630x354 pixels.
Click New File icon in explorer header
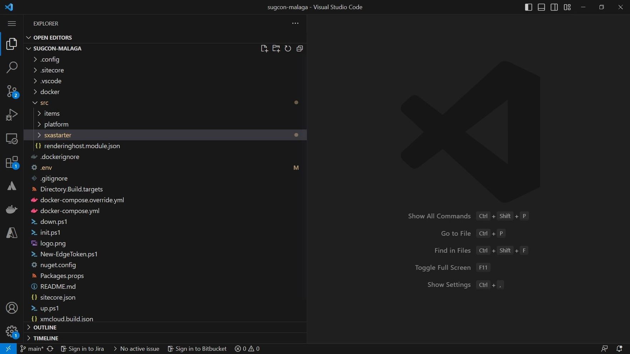pyautogui.click(x=264, y=49)
